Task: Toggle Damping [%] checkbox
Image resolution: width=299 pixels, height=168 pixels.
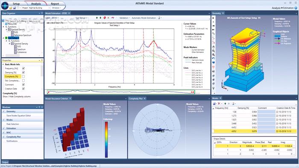Action: 23,72
